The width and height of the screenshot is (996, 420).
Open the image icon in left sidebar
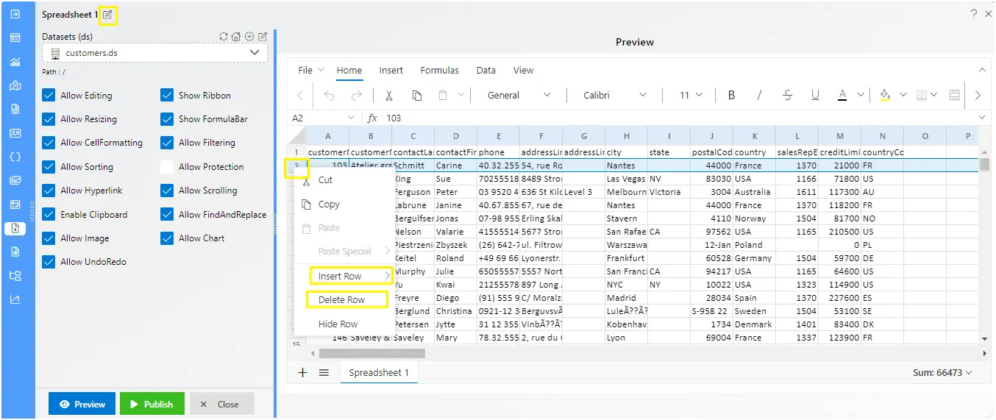click(15, 180)
